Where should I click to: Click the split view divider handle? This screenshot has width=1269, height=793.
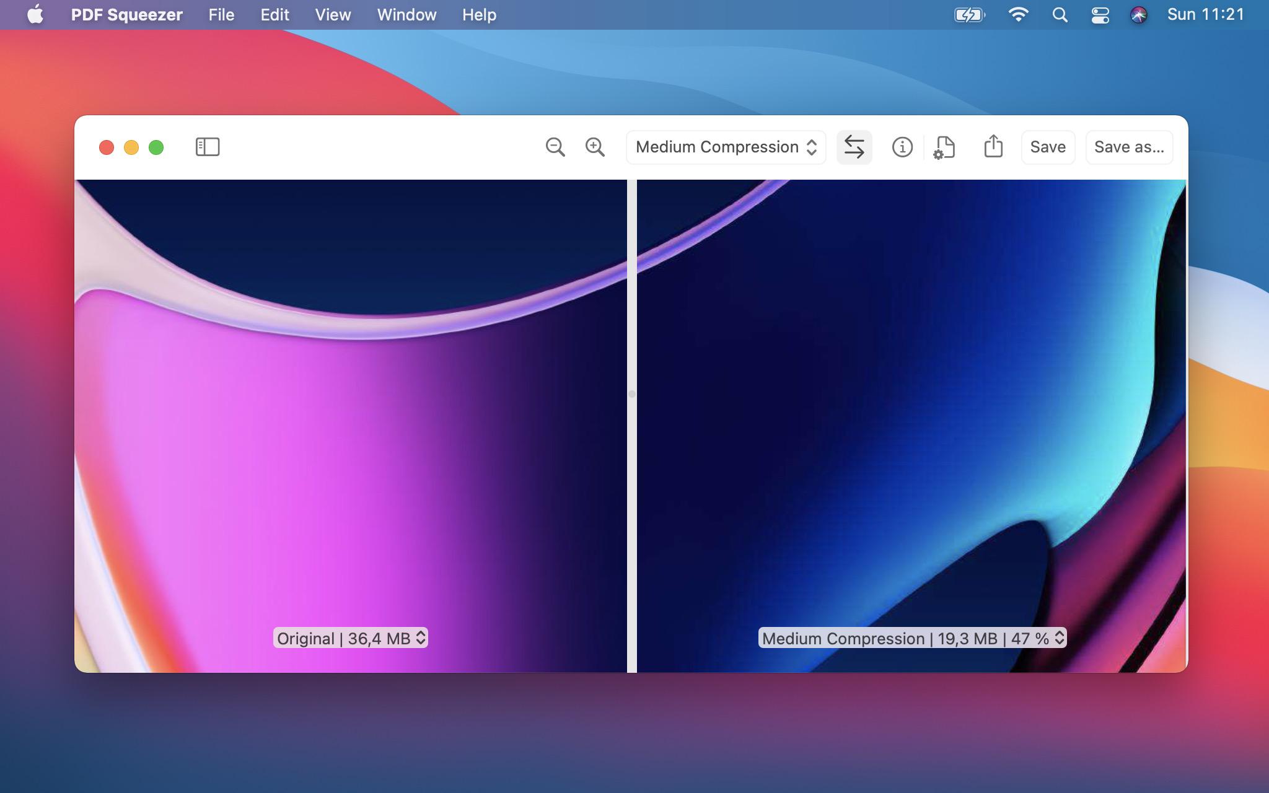[632, 394]
